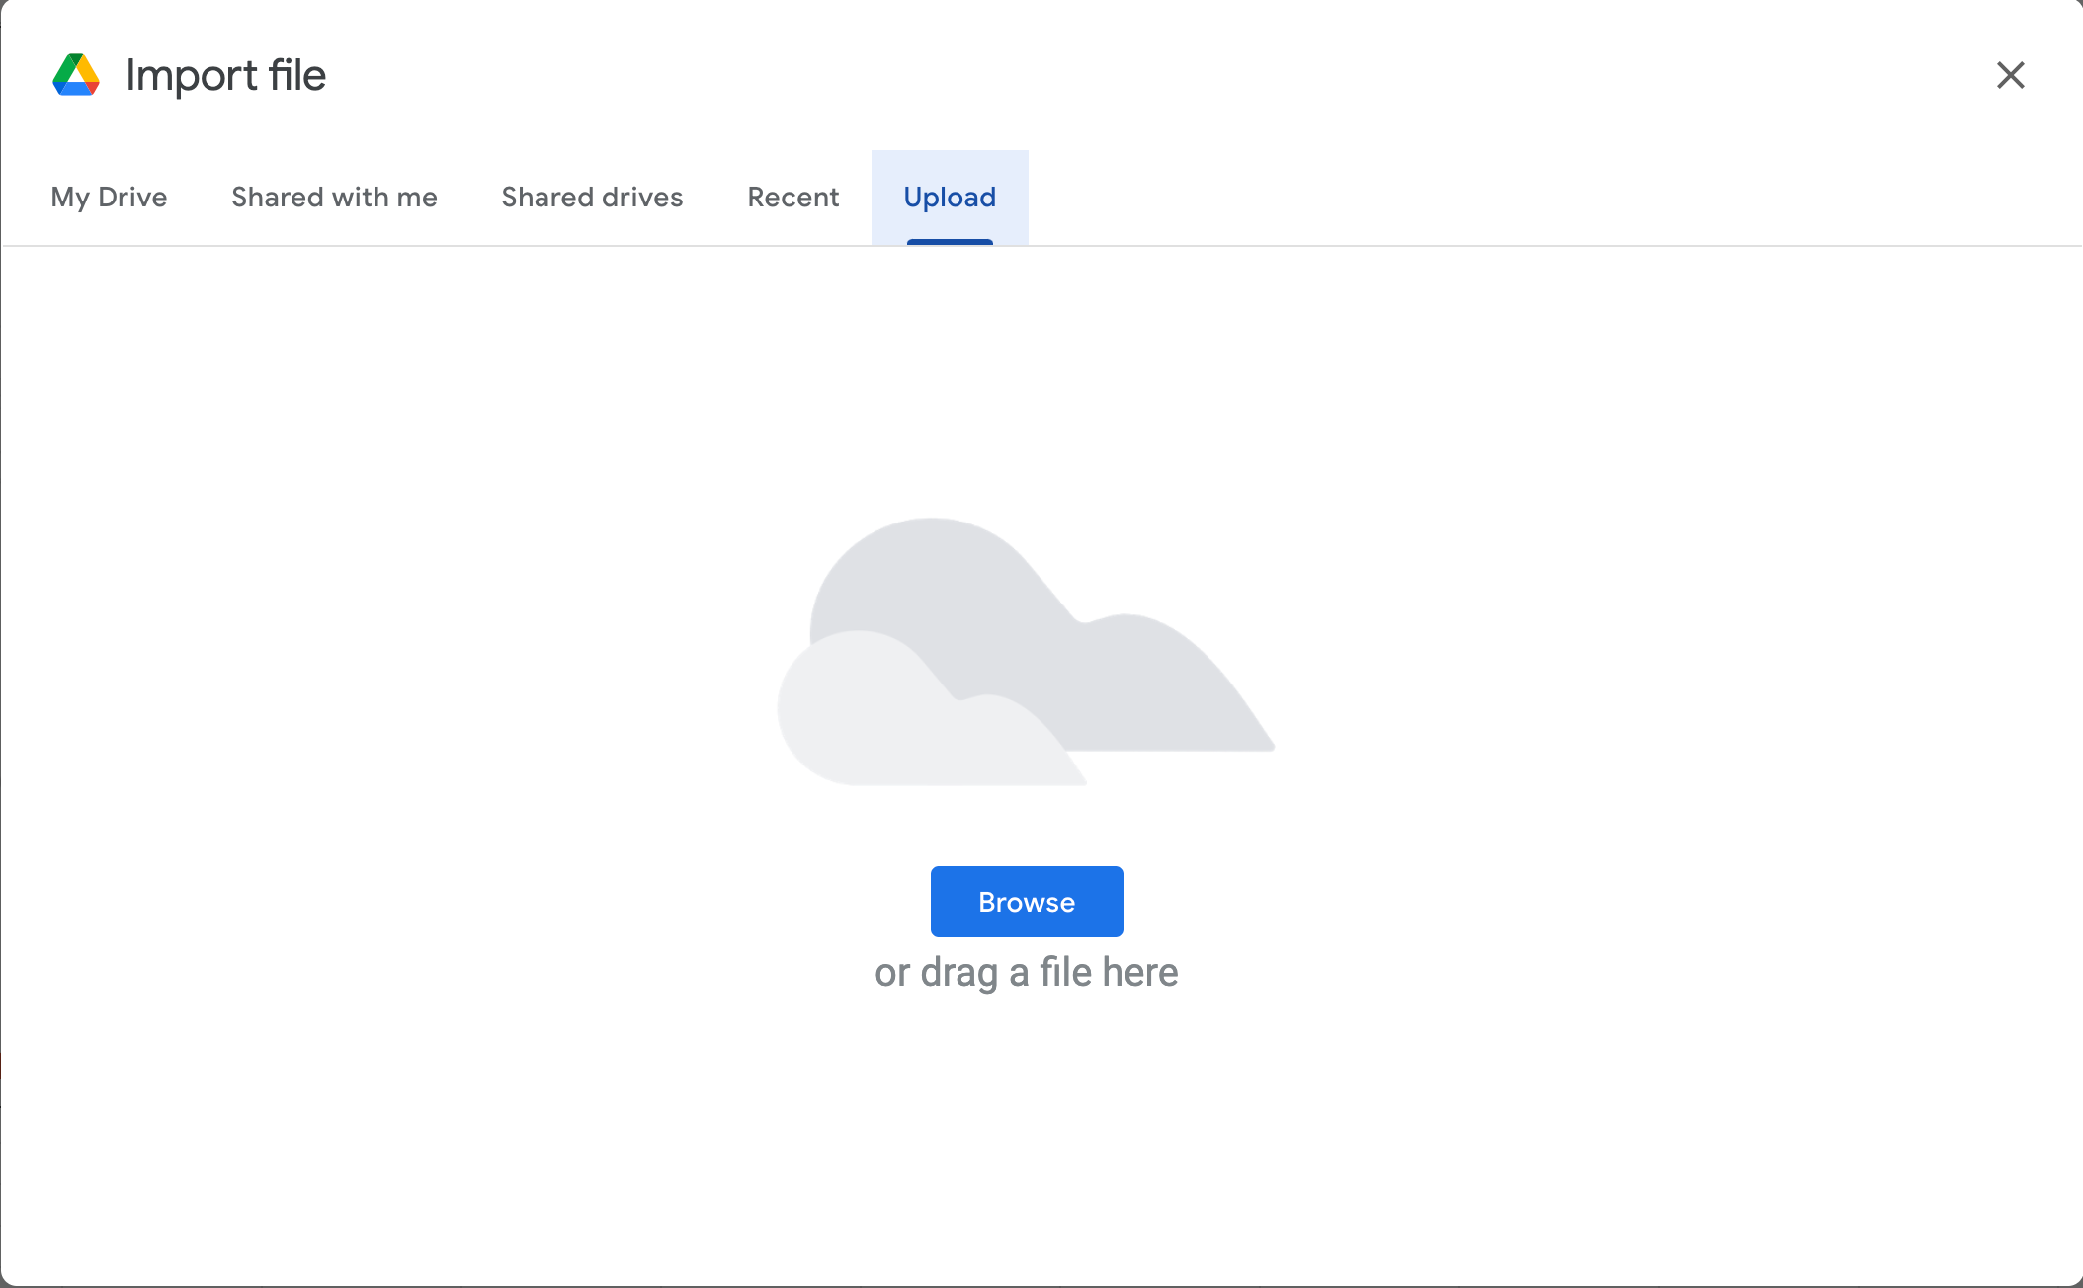Switch to the Recent tab
Viewport: 2083px width, 1288px height.
pos(792,198)
